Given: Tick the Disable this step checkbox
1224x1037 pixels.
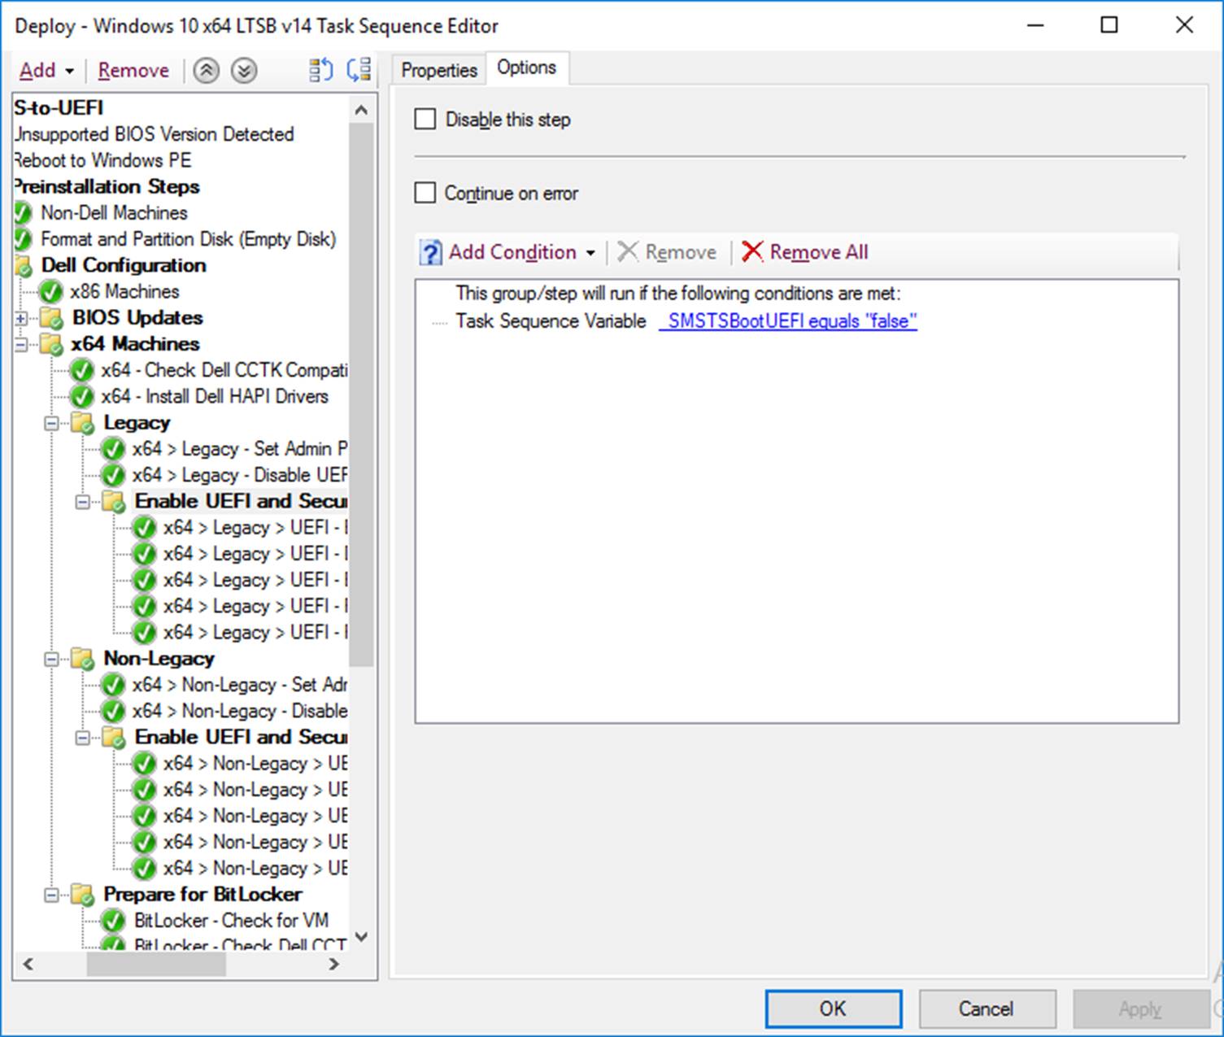Looking at the screenshot, I should 425,120.
